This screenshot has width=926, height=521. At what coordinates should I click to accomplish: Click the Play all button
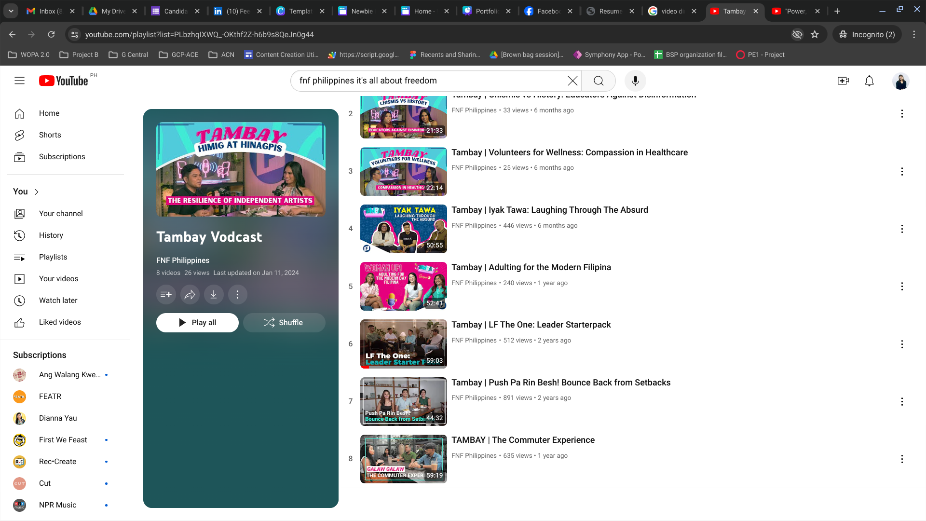click(197, 323)
